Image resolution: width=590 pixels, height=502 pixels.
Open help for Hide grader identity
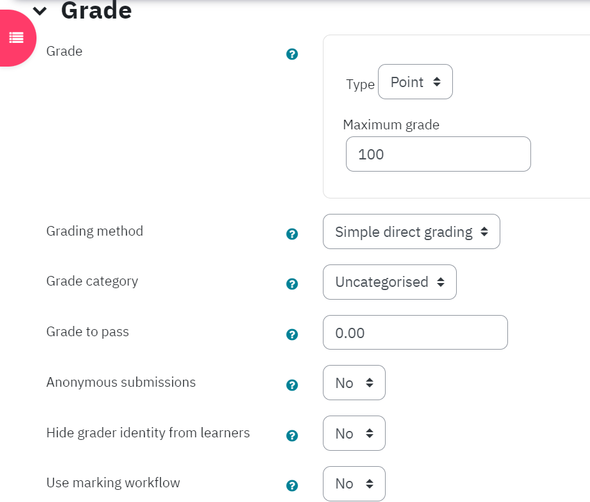tap(292, 435)
